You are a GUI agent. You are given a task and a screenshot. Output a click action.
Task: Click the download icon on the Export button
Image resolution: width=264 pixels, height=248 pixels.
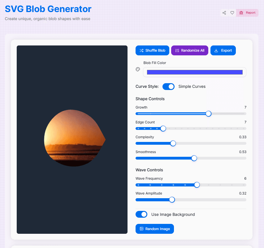(216, 50)
